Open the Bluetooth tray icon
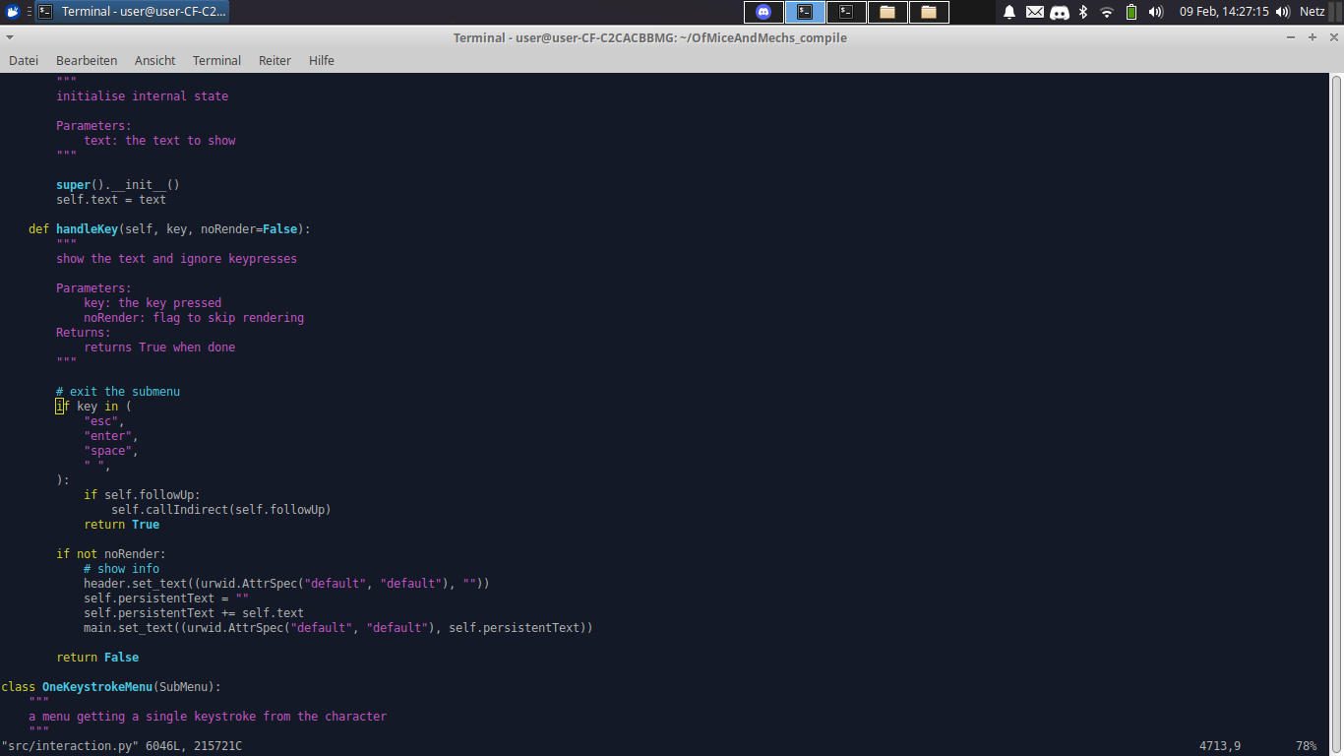The height and width of the screenshot is (756, 1344). point(1083,12)
